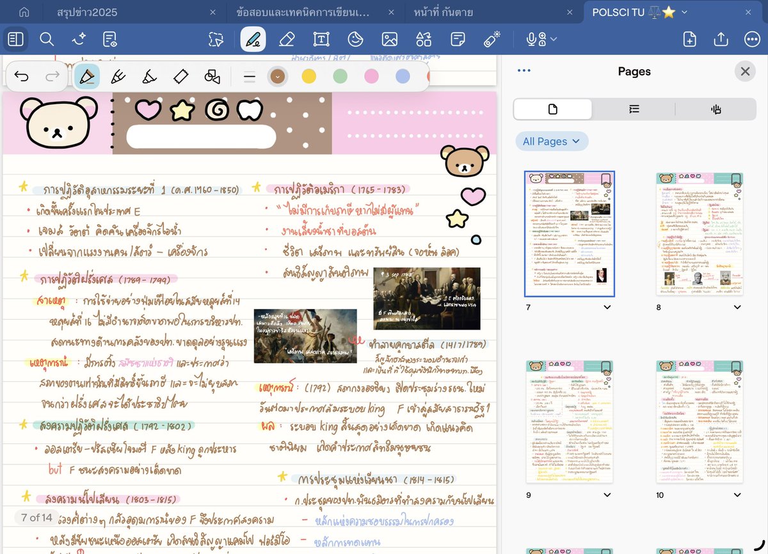This screenshot has width=768, height=554.
Task: Pick the green color swatch
Action: click(x=340, y=77)
